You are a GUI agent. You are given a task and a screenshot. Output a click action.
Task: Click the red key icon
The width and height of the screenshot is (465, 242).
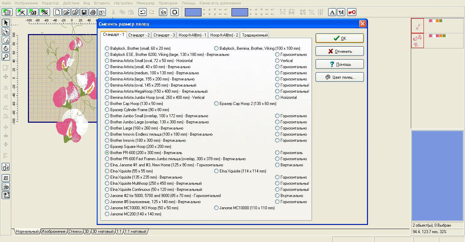[352, 12]
